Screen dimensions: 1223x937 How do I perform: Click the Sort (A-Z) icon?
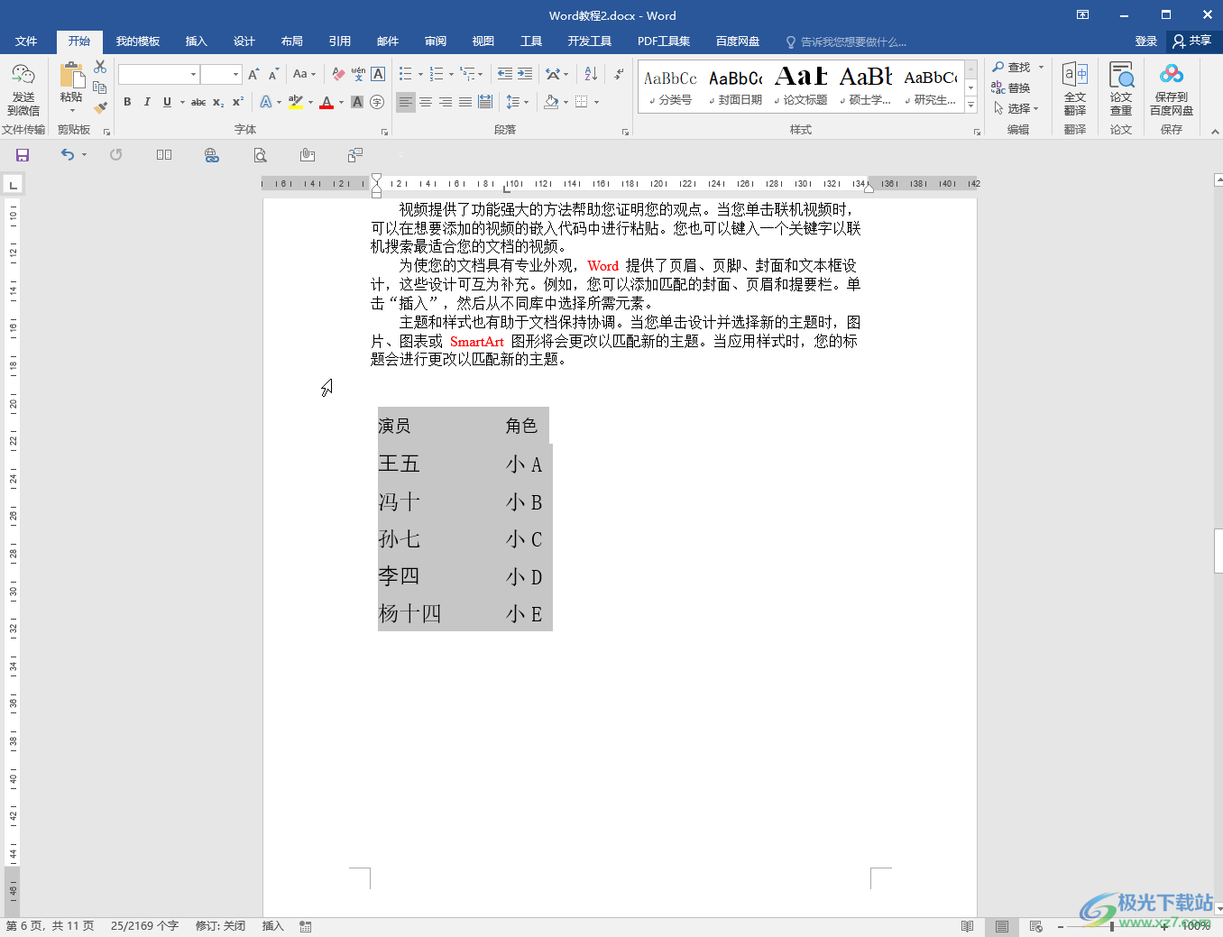(x=591, y=74)
